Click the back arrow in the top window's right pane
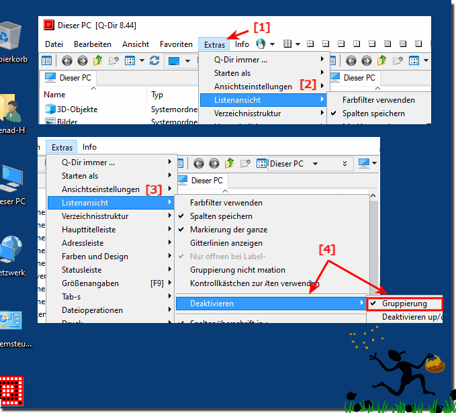 351,61
